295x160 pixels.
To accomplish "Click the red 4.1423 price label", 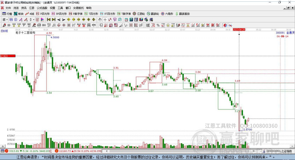I will pyautogui.click(x=8, y=56).
